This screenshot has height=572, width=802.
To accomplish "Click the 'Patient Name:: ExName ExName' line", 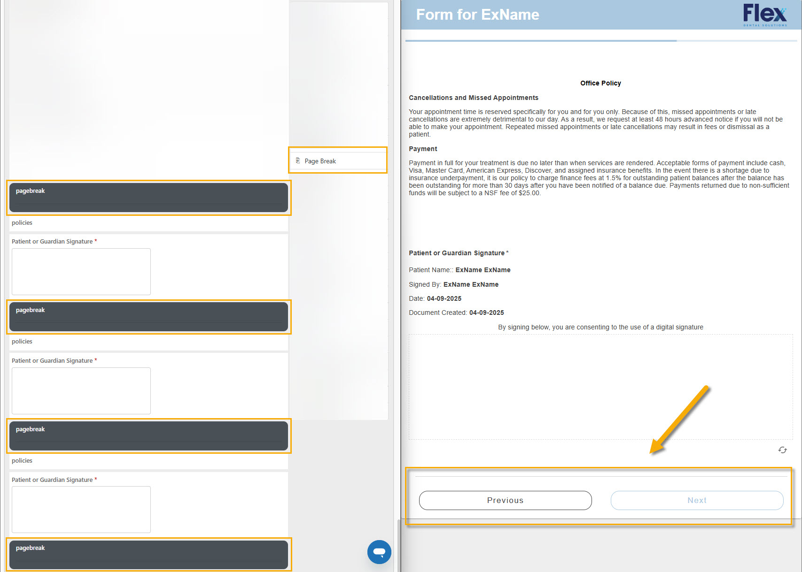I will (x=459, y=270).
